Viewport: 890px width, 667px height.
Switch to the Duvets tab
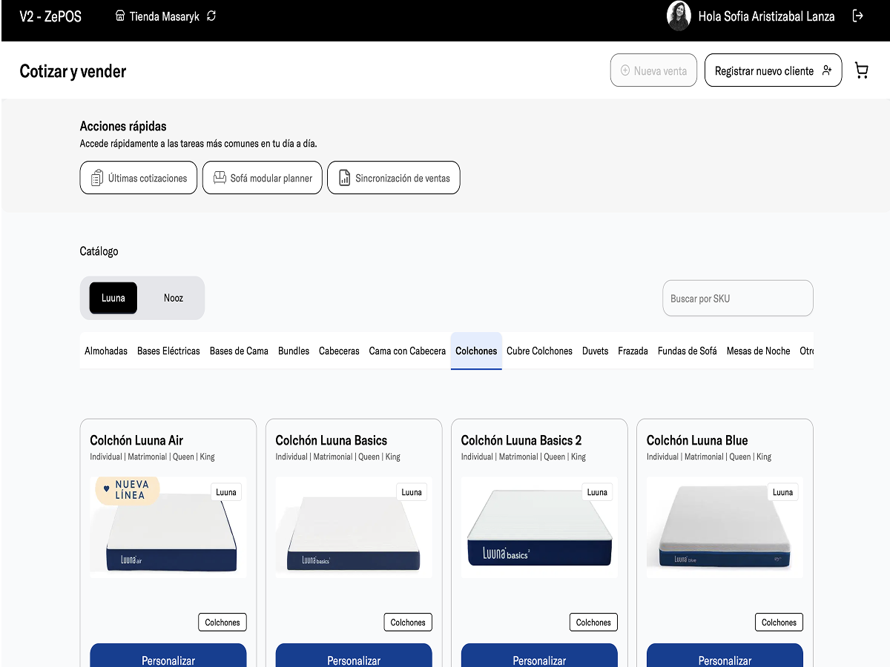pos(595,351)
